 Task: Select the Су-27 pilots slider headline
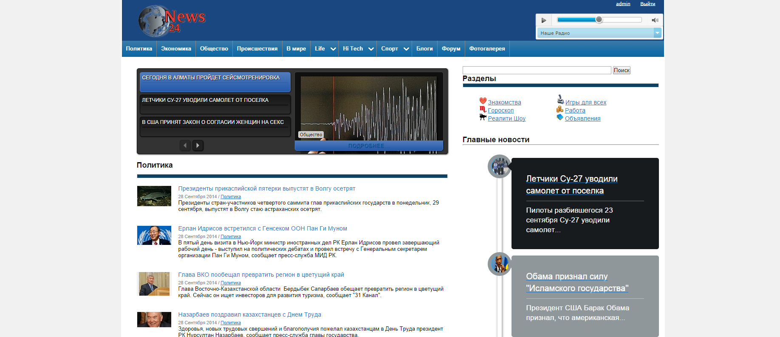[215, 104]
